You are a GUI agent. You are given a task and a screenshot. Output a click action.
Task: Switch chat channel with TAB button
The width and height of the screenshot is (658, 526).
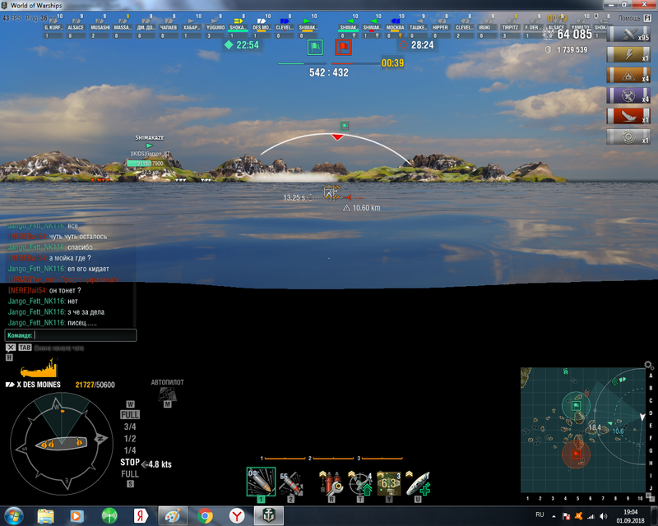(25, 348)
